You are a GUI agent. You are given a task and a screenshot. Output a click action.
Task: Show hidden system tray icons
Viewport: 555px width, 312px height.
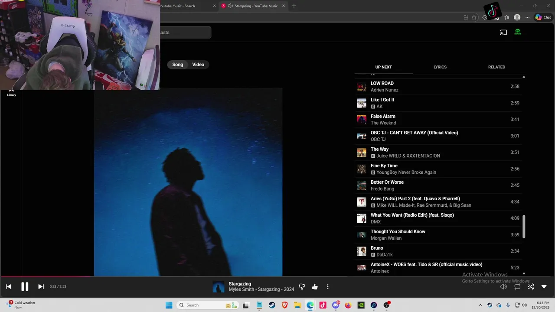(x=480, y=305)
